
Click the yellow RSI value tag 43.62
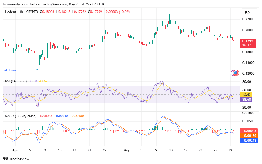click(x=246, y=95)
